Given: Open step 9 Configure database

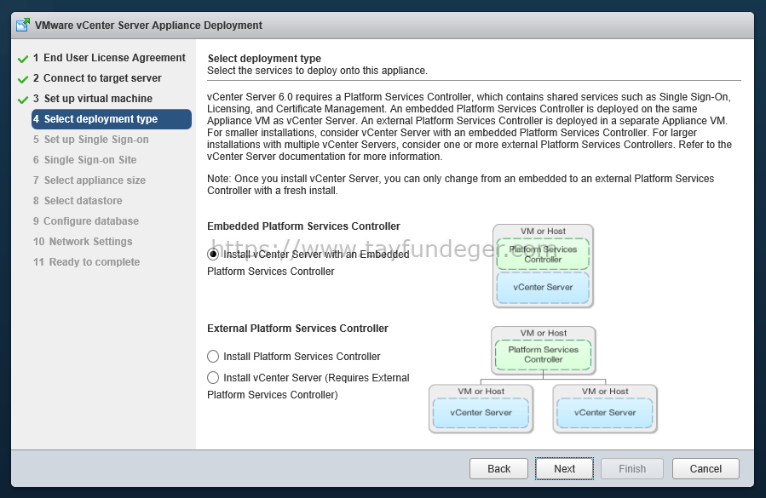Looking at the screenshot, I should click(86, 221).
